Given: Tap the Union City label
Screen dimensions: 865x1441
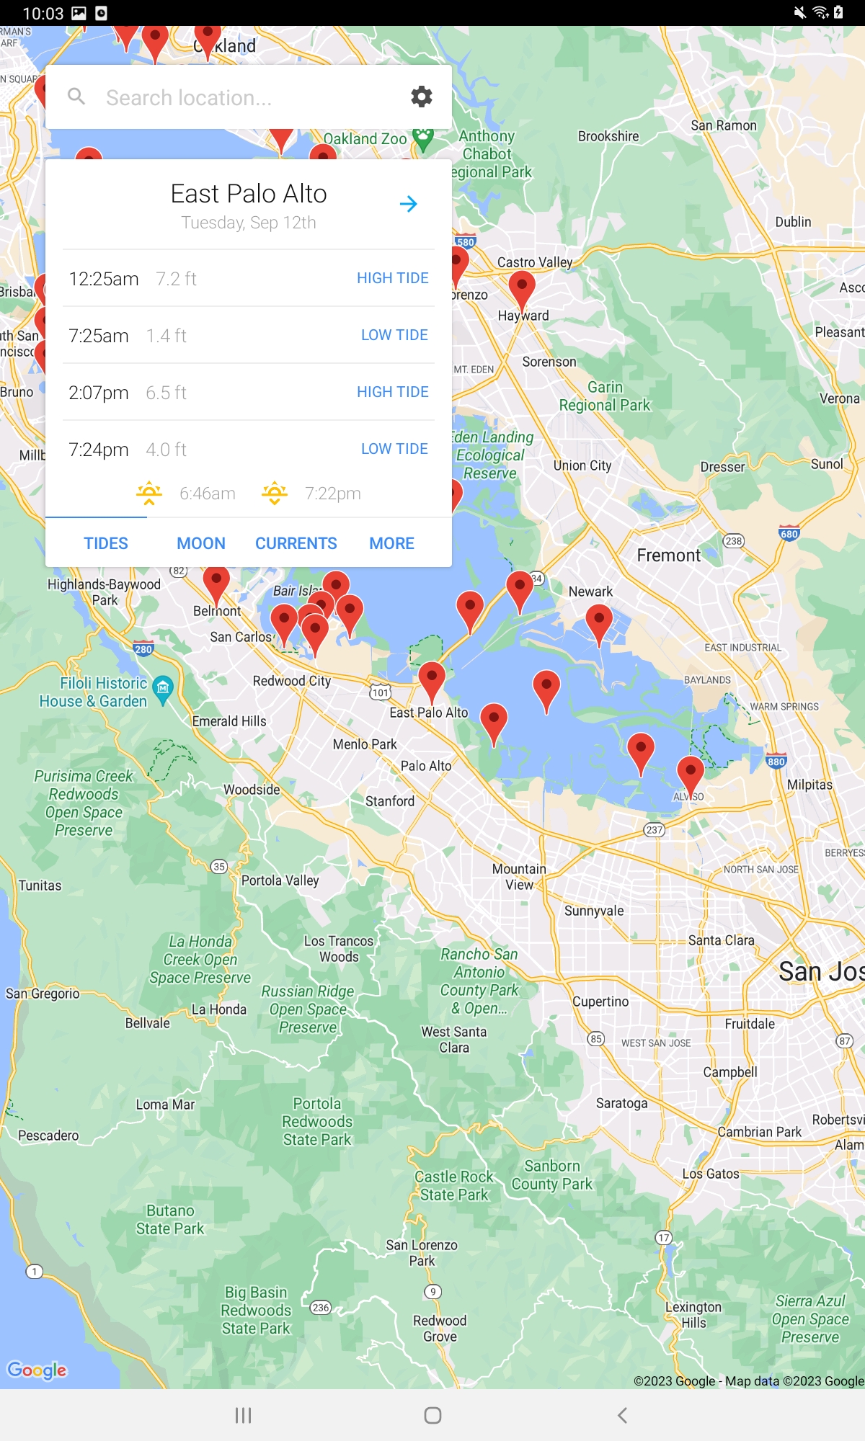Looking at the screenshot, I should coord(582,465).
